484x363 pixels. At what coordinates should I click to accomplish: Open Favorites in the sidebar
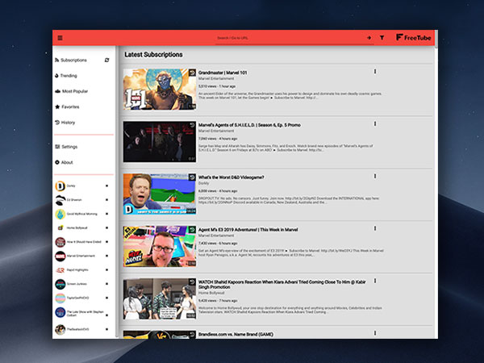point(67,106)
